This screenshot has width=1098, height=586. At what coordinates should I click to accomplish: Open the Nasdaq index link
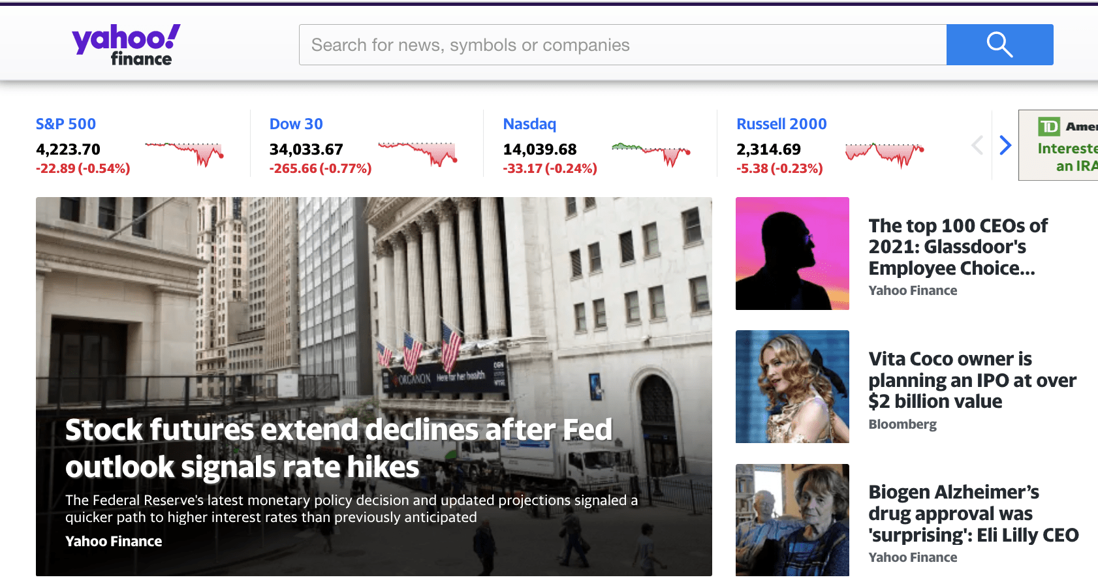[529, 124]
